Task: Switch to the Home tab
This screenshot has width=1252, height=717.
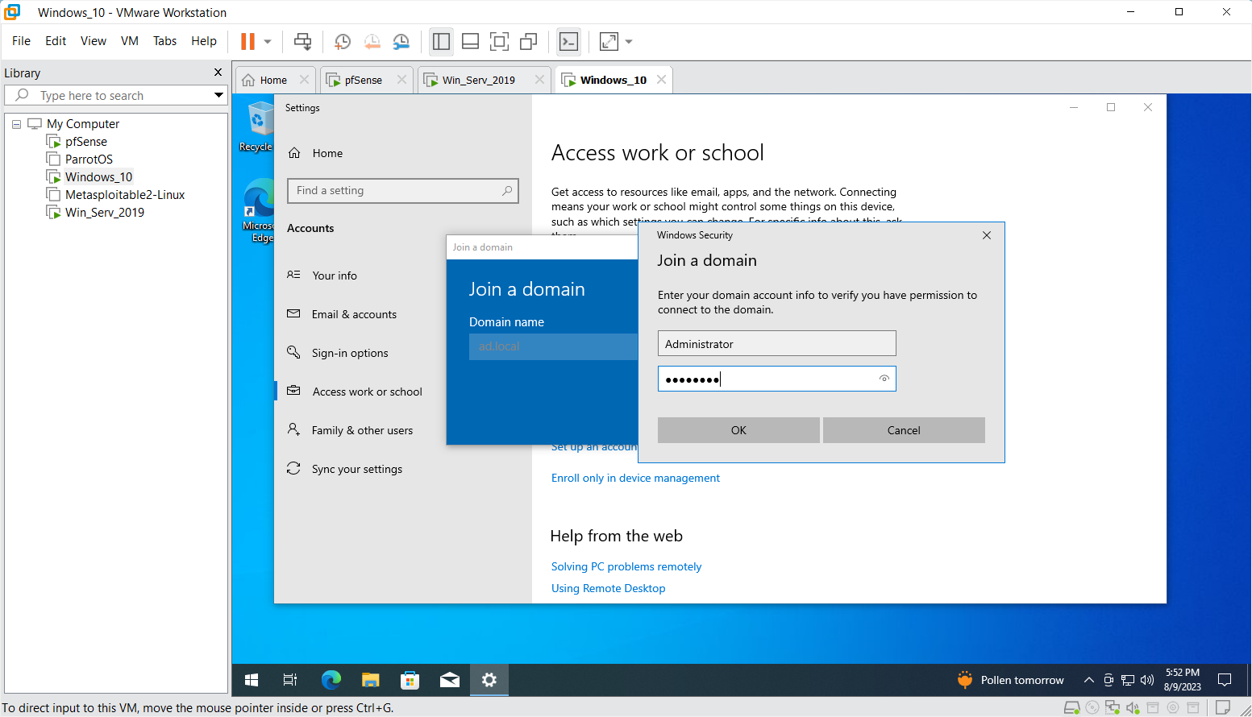Action: (274, 80)
